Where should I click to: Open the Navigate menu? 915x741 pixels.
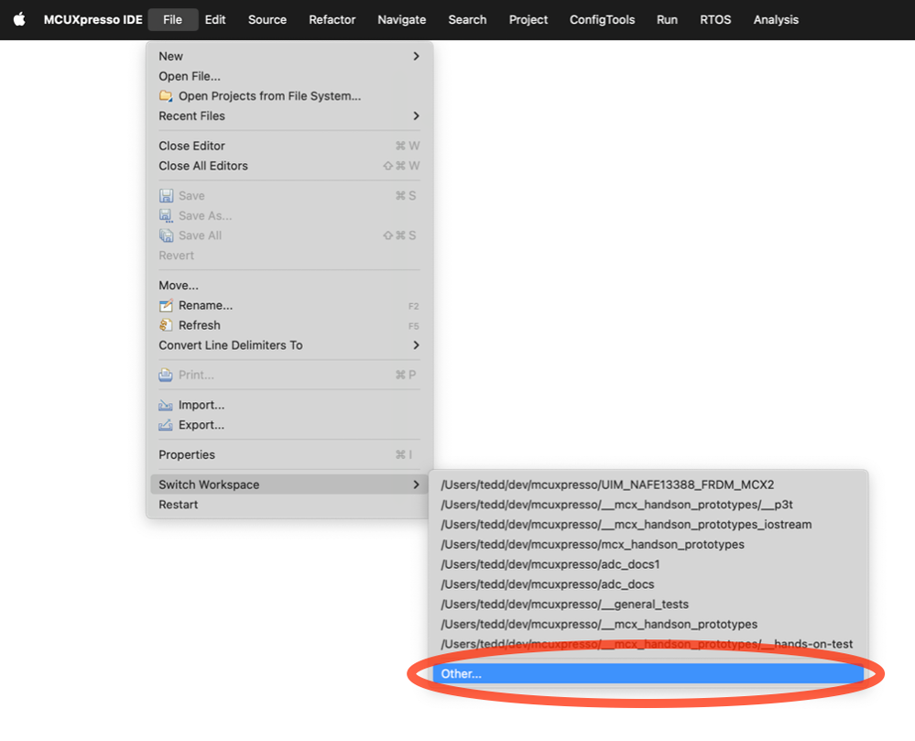[401, 19]
